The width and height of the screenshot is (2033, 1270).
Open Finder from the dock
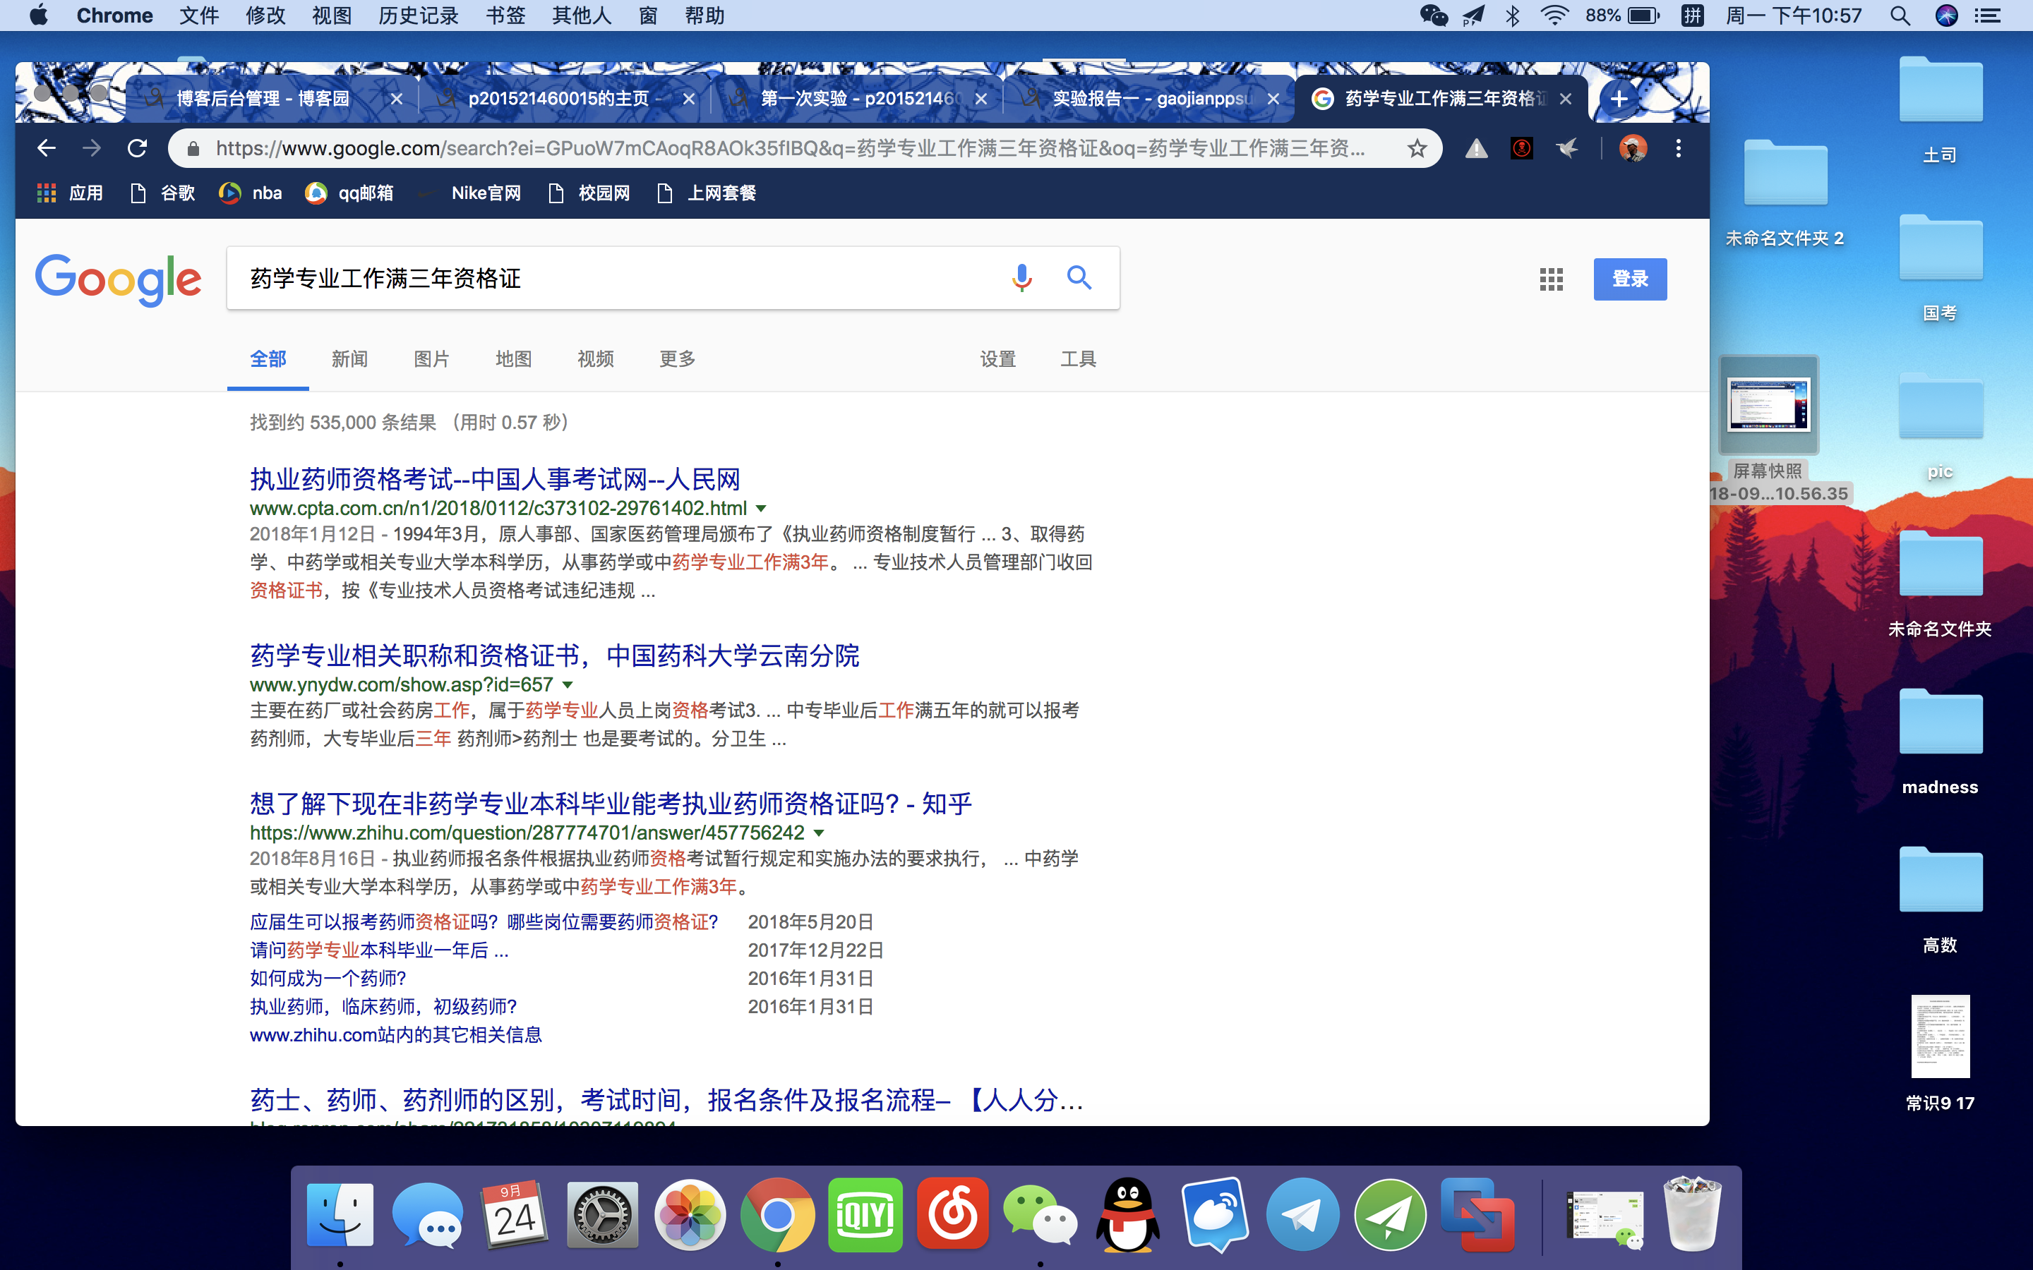tap(340, 1214)
